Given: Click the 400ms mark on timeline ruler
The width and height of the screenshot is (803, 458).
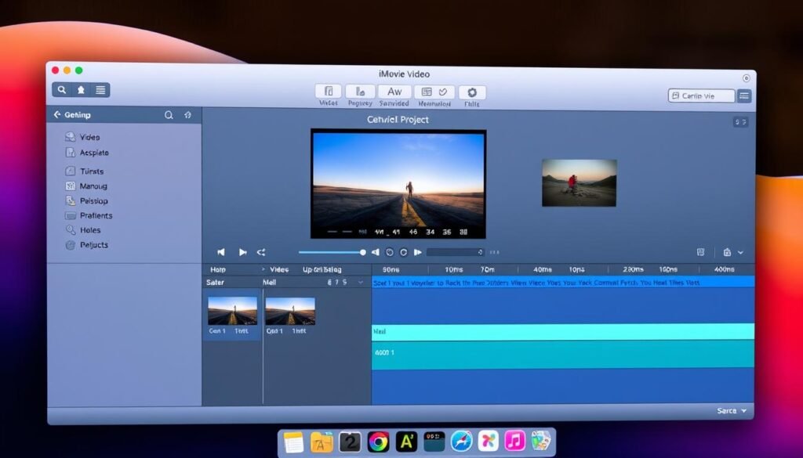Looking at the screenshot, I should point(724,269).
